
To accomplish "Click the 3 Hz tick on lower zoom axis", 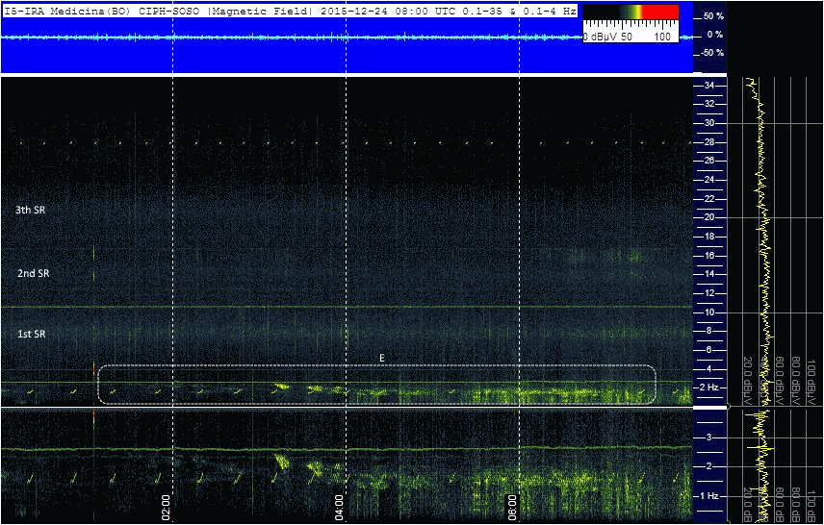I will (x=708, y=437).
